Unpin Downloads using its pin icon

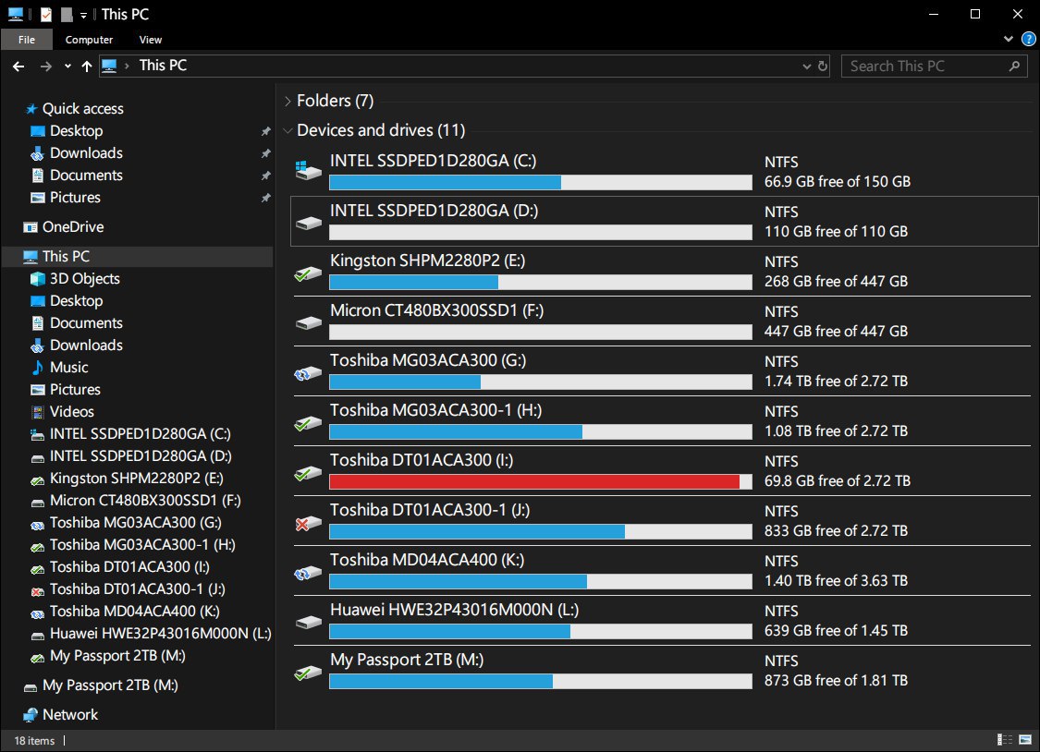tap(265, 153)
